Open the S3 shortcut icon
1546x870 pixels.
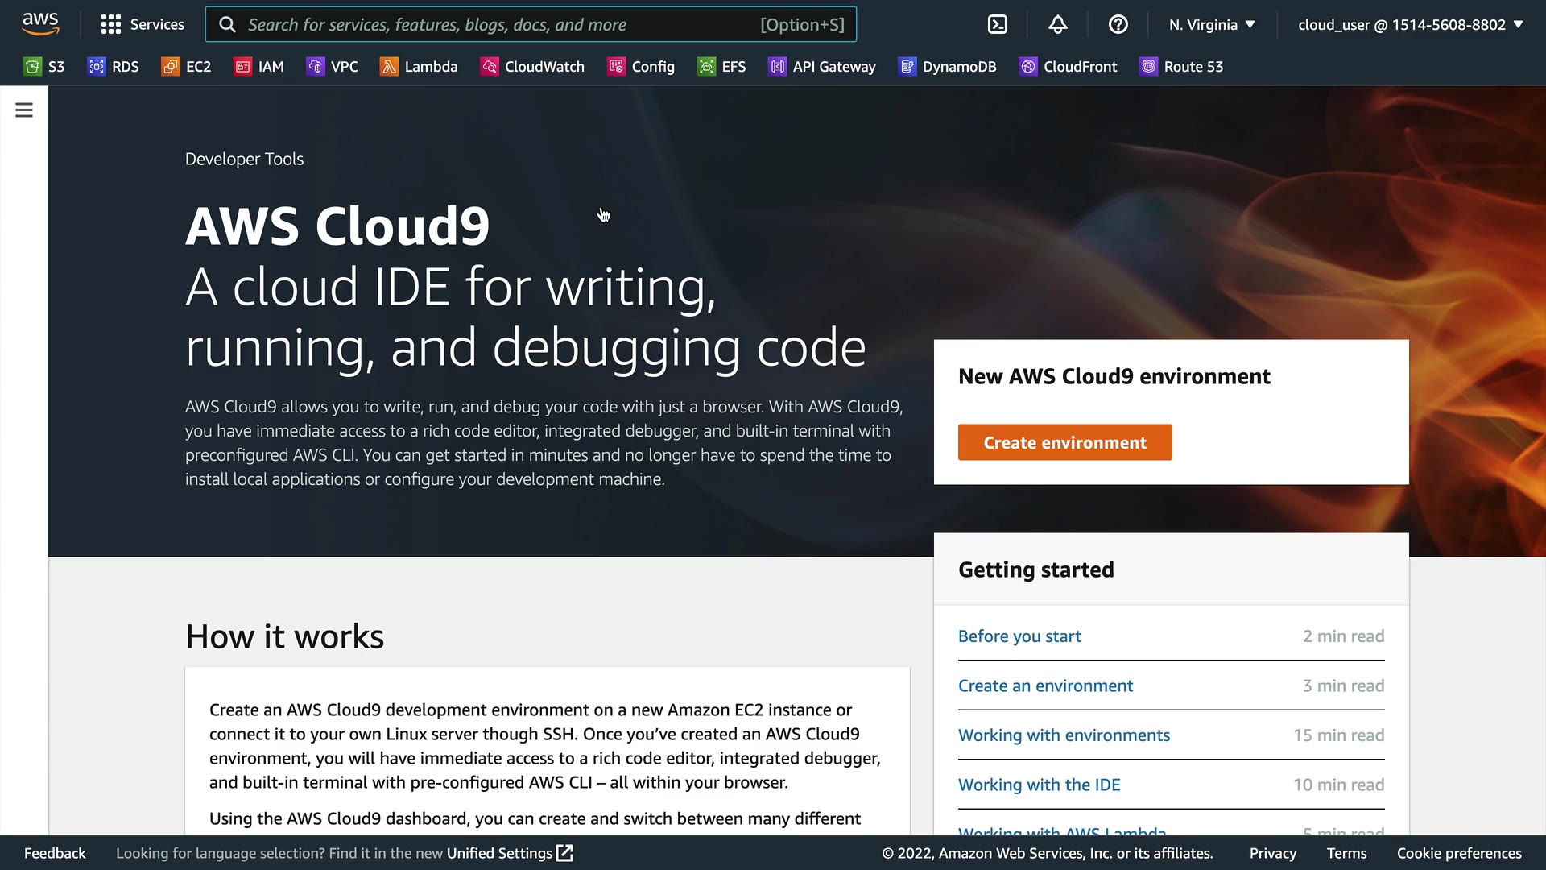[x=32, y=67]
